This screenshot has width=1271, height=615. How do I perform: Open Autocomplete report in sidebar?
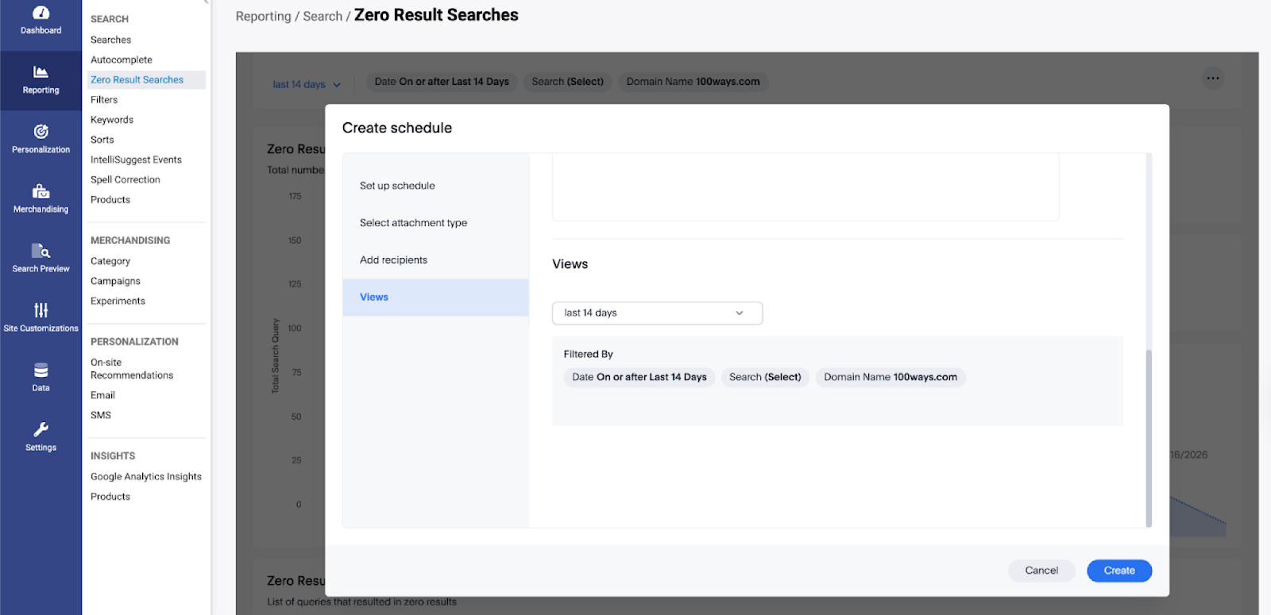pyautogui.click(x=122, y=60)
